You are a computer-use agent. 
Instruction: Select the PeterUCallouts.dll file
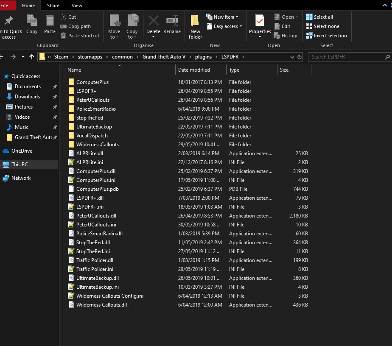pyautogui.click(x=96, y=216)
